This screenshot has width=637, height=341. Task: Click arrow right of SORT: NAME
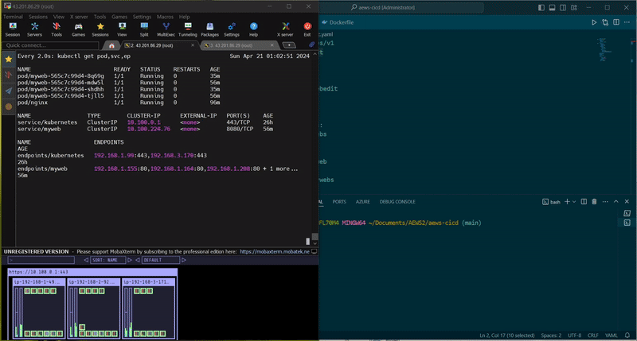(x=130, y=260)
